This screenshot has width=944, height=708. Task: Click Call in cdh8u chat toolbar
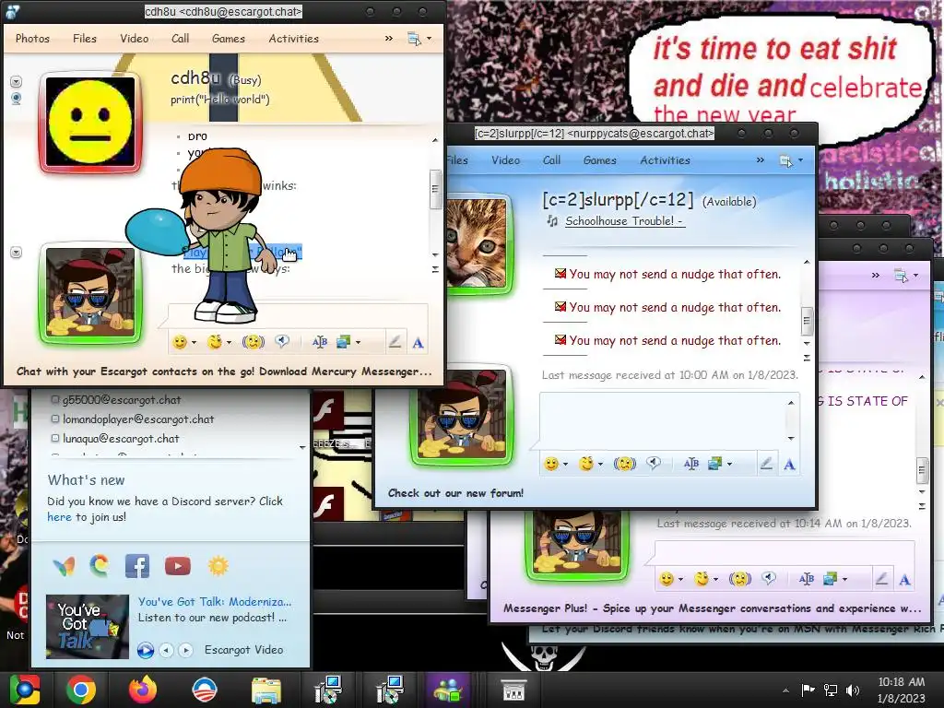(x=180, y=39)
